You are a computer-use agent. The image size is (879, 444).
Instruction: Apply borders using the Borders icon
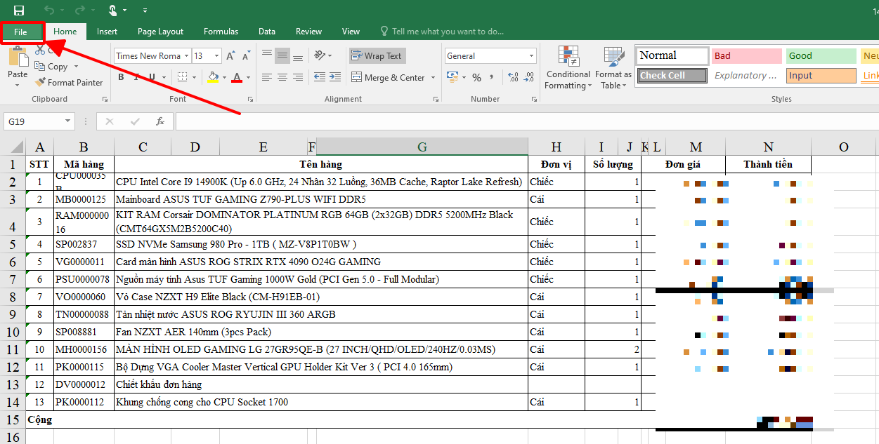coord(182,77)
